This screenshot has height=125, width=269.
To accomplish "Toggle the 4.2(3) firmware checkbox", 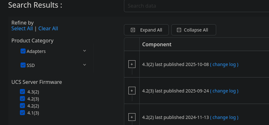I will click(x=22, y=99).
